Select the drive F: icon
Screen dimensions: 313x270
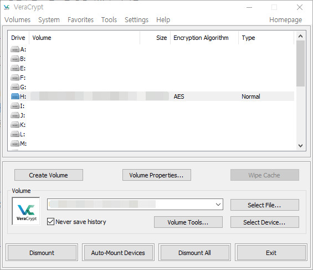click(15, 78)
